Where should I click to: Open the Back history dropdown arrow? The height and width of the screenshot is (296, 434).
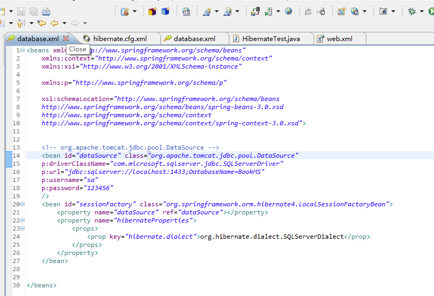pyautogui.click(x=64, y=23)
